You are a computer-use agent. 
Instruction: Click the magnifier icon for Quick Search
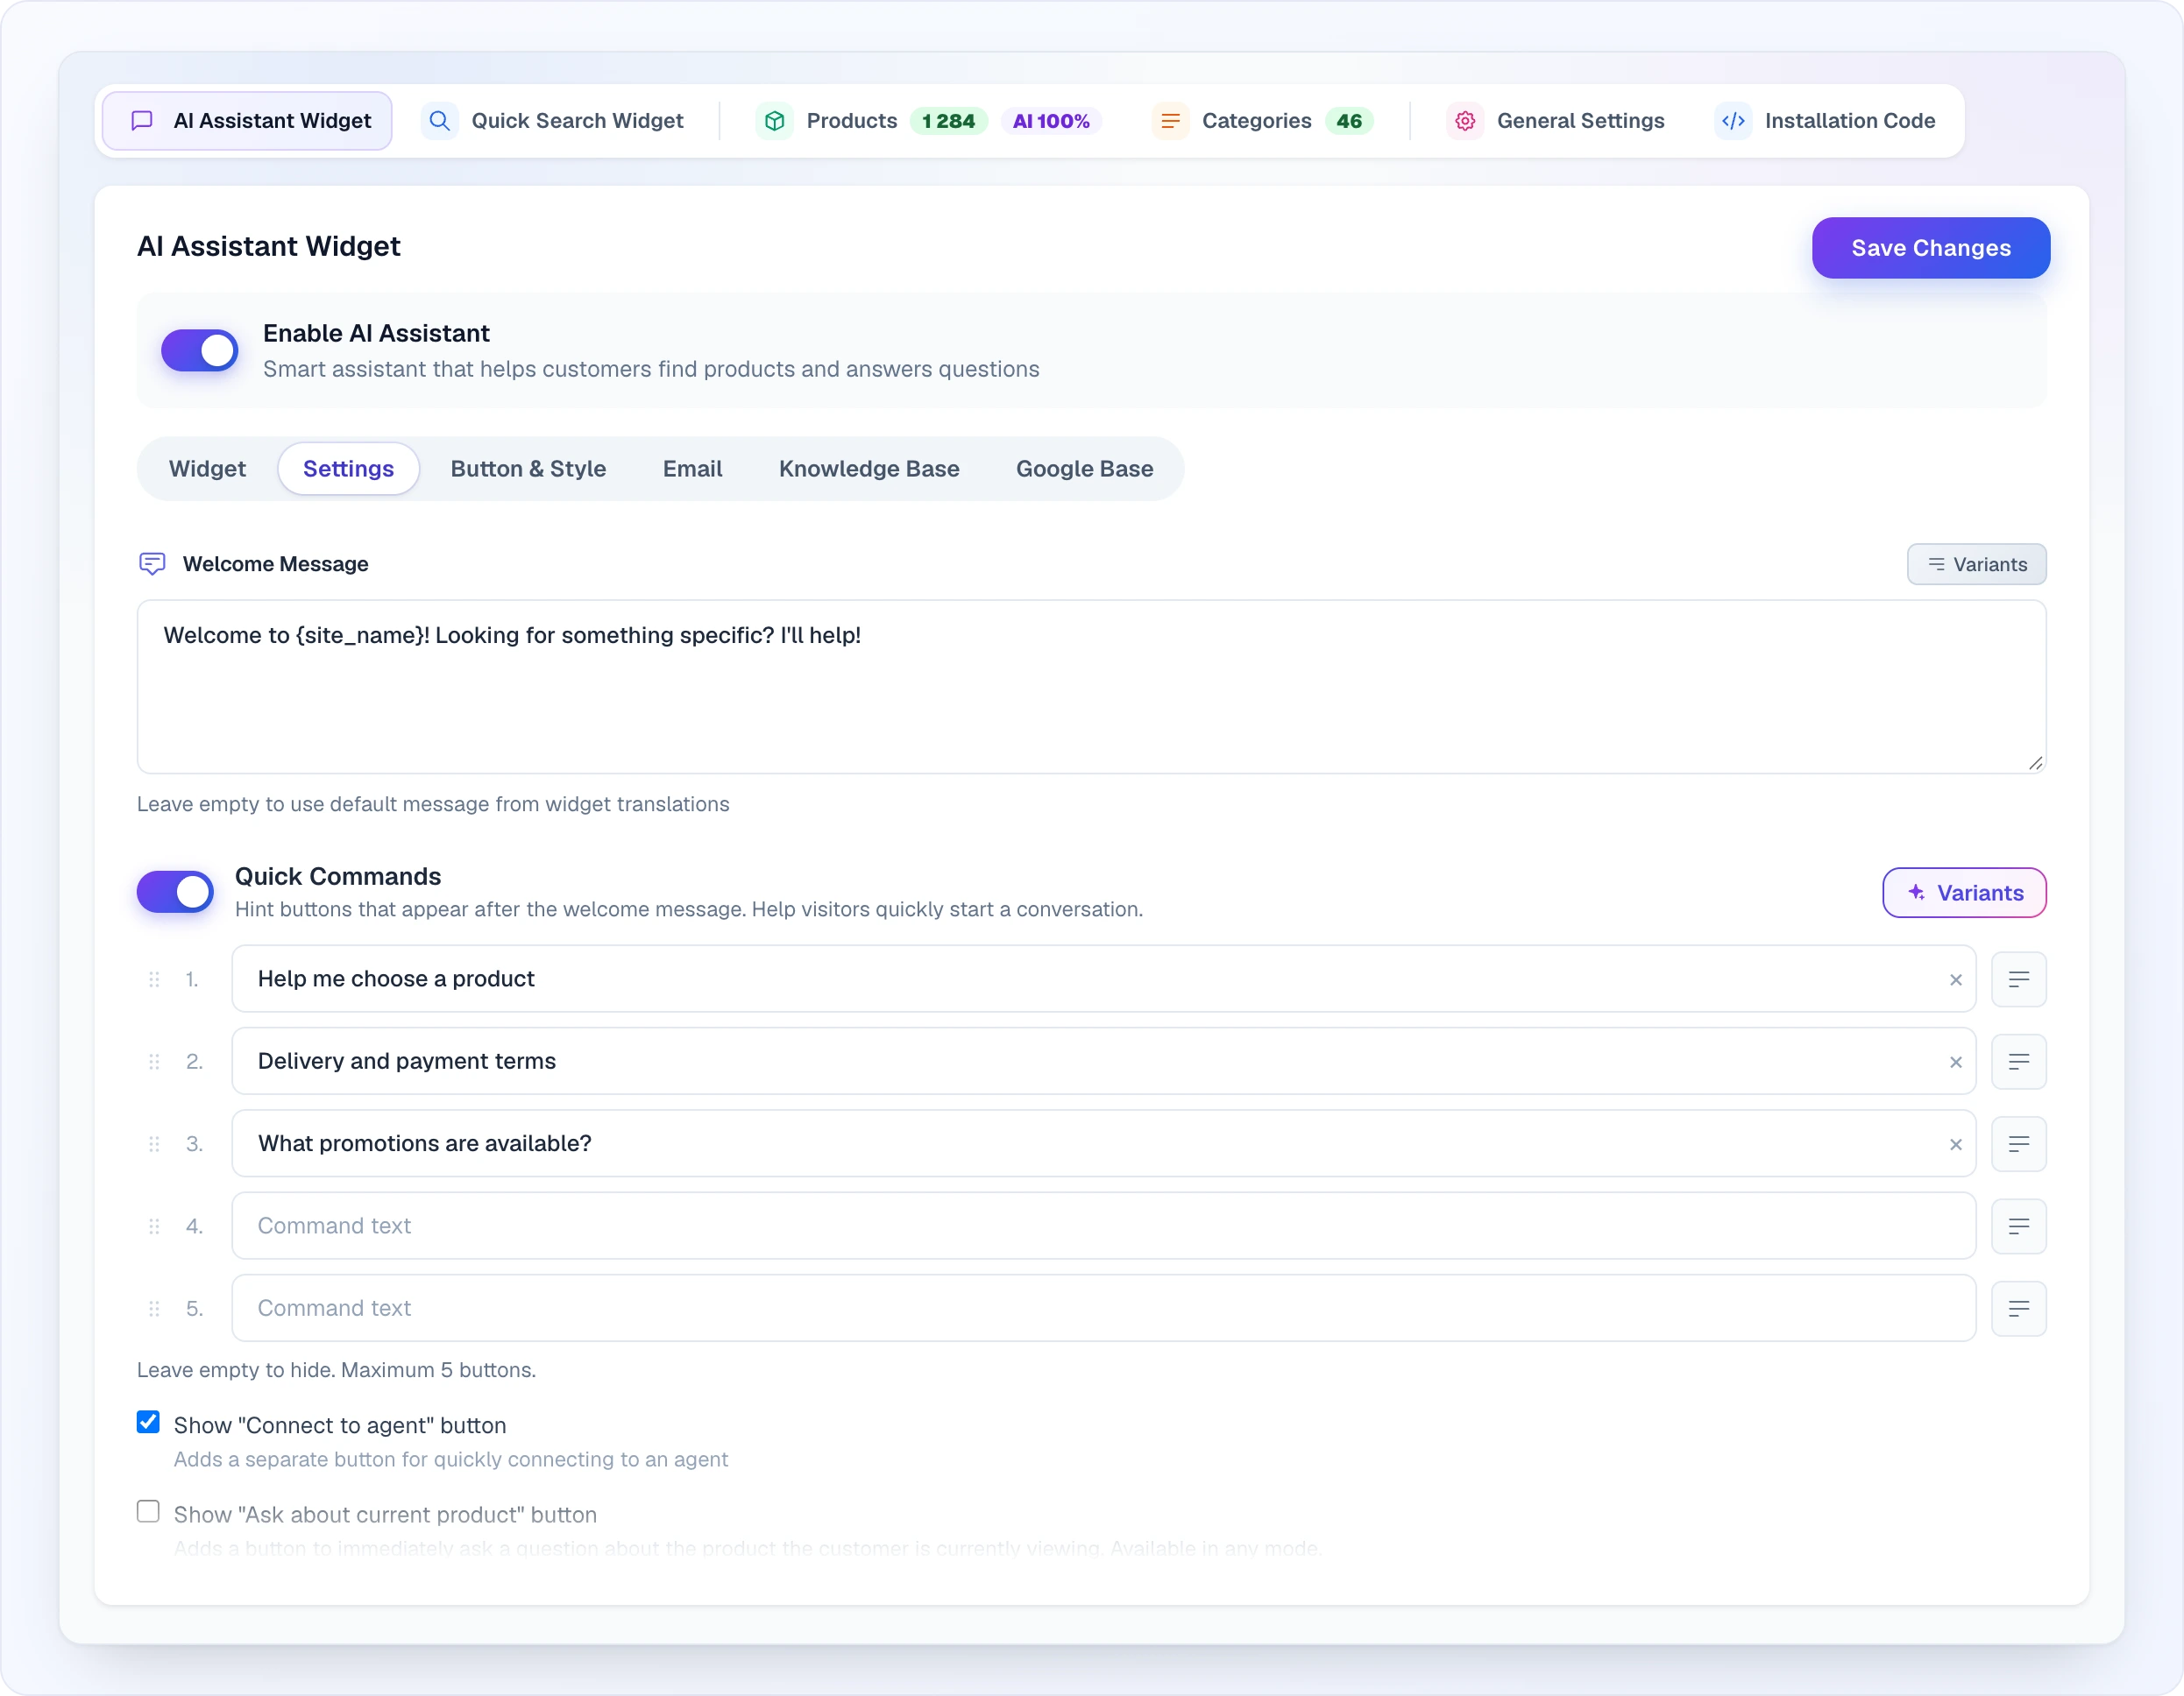click(439, 121)
